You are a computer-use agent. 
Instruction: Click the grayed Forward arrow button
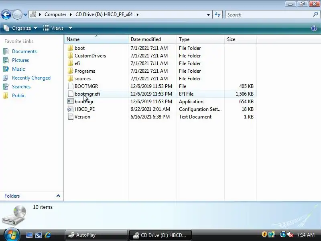[17, 14]
